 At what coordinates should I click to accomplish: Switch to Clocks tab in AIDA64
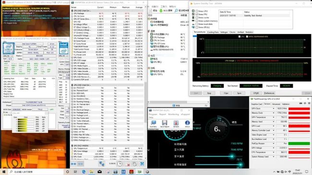coord(232,32)
